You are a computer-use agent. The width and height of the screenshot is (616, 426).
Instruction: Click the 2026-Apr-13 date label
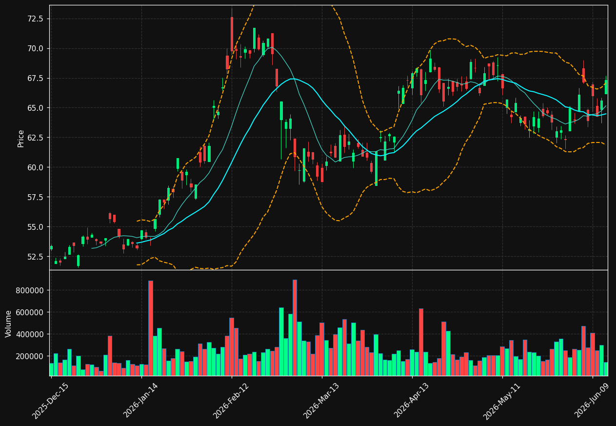coord(412,401)
